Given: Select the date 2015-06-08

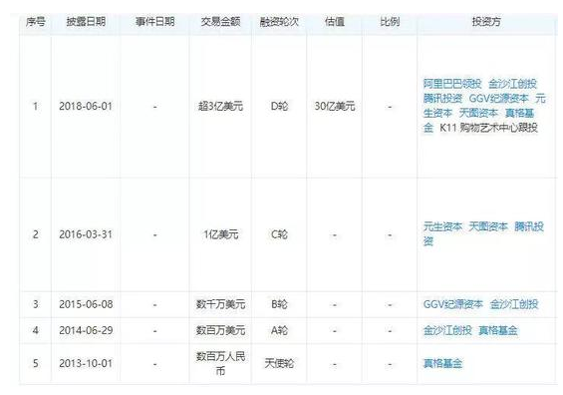Looking at the screenshot, I should (86, 304).
